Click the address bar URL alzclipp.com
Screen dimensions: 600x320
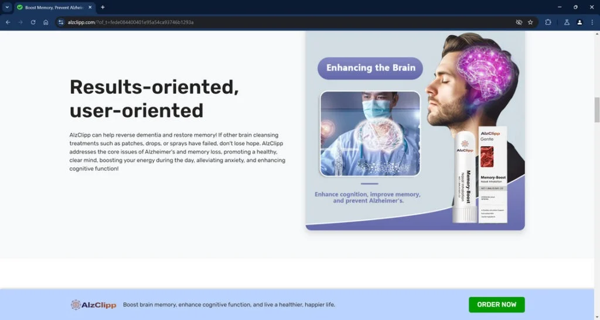click(130, 22)
